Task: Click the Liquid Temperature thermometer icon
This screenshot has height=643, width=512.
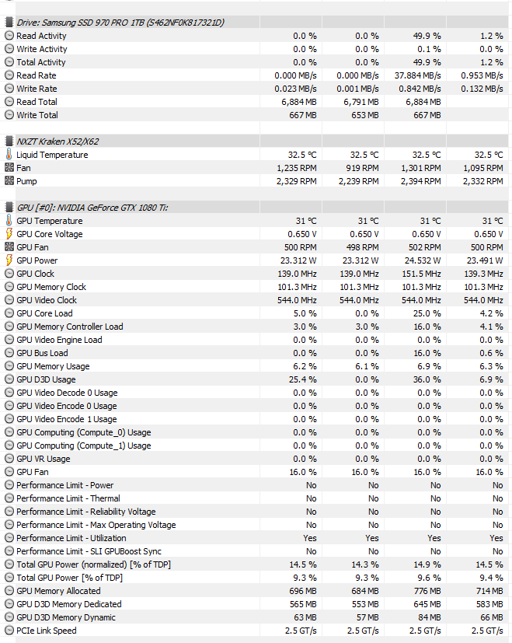Action: pos(9,154)
